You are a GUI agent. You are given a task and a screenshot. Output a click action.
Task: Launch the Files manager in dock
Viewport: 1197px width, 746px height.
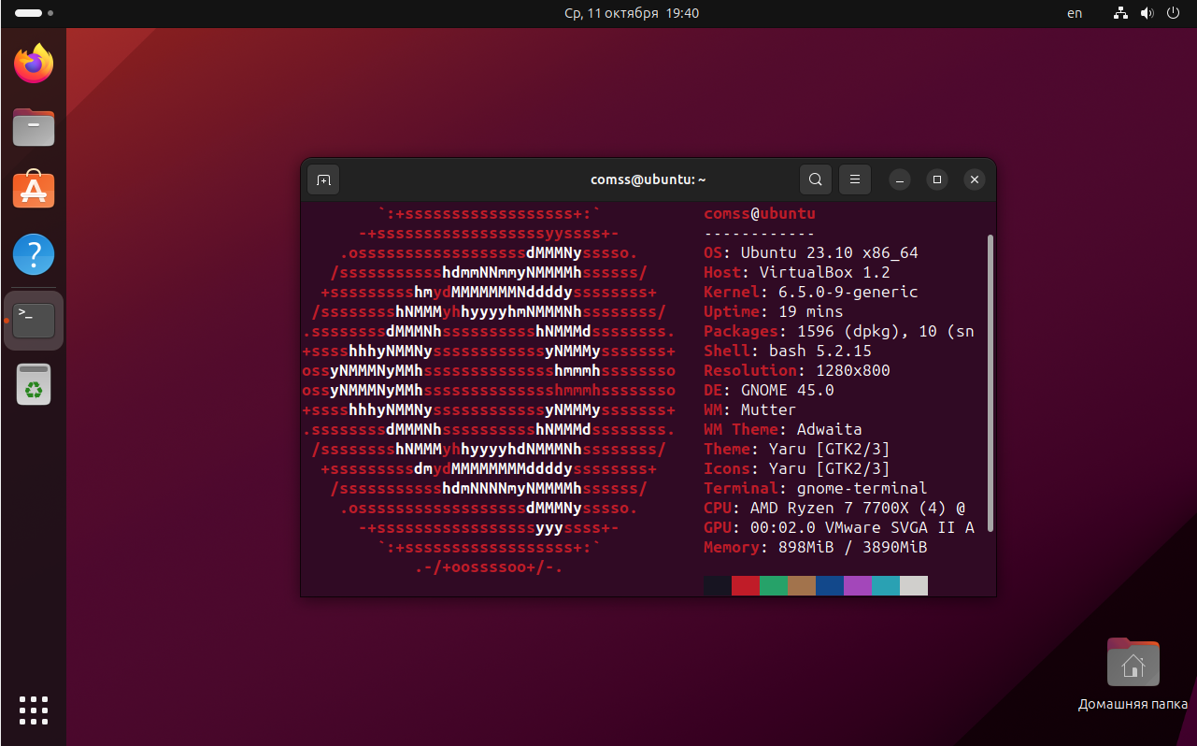tap(34, 127)
